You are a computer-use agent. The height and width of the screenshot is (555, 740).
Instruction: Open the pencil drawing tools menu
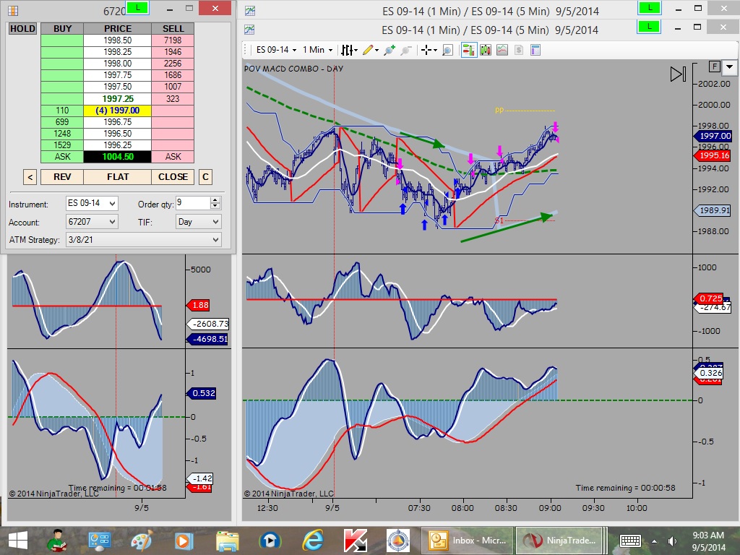[371, 50]
